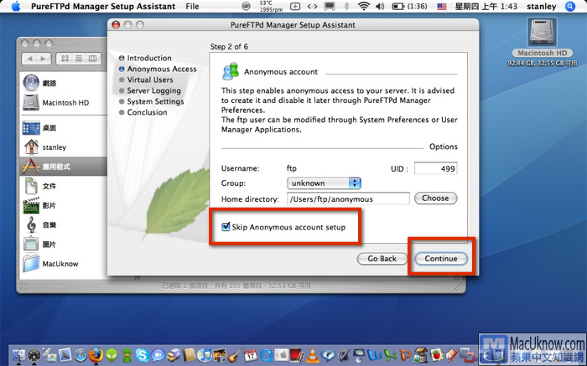
Task: Open PureFTPd Manager Setup Assistant app menu
Action: click(103, 7)
